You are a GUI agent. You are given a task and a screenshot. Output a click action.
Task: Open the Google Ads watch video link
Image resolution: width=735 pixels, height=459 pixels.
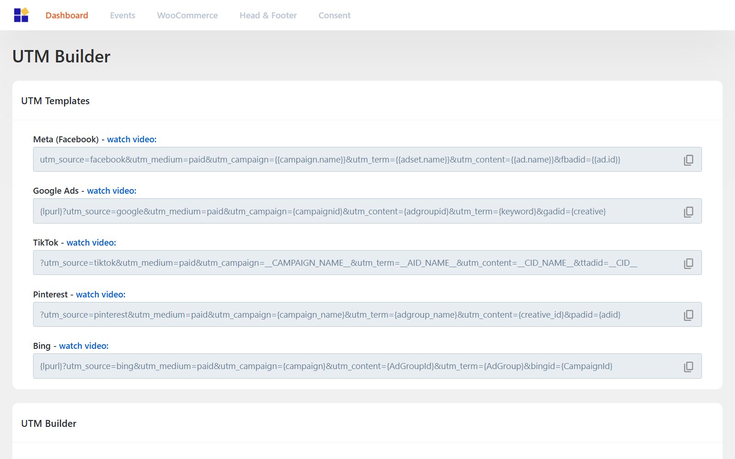112,190
